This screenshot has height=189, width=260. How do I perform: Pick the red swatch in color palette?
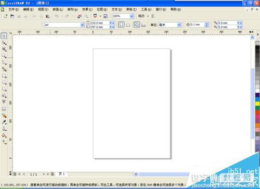click(257, 112)
